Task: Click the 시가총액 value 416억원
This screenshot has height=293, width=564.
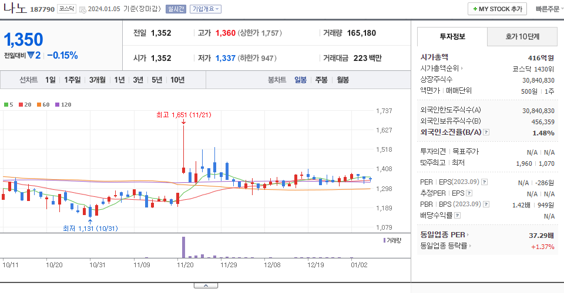Action: [541, 58]
